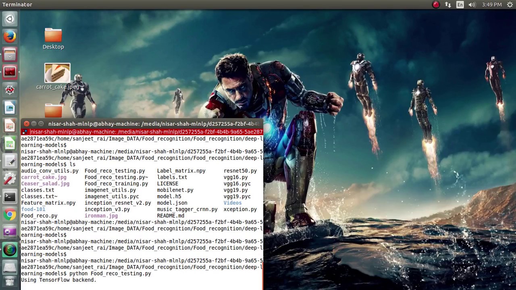Click 'classes.txt' in the terminal listing
This screenshot has width=516, height=290.
(37, 190)
